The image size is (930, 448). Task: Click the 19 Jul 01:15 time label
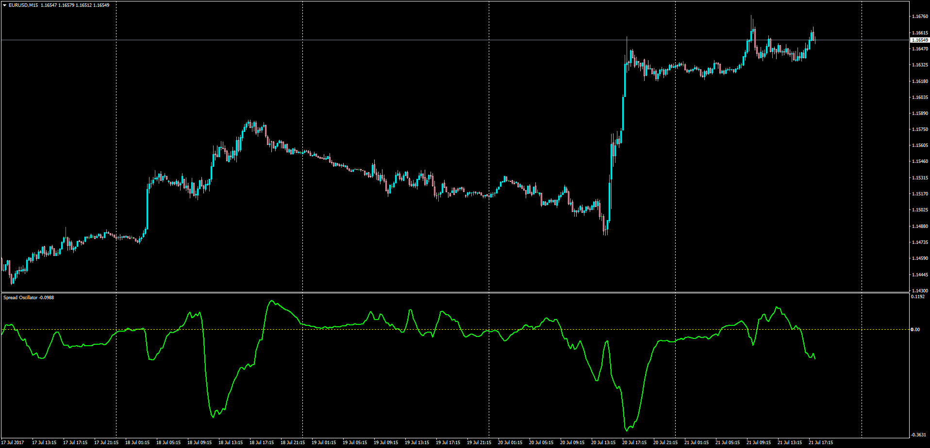point(324,443)
